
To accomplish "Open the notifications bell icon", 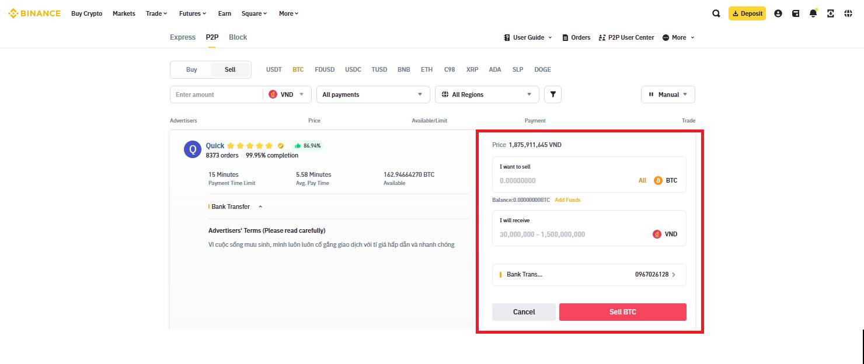I will pyautogui.click(x=813, y=13).
